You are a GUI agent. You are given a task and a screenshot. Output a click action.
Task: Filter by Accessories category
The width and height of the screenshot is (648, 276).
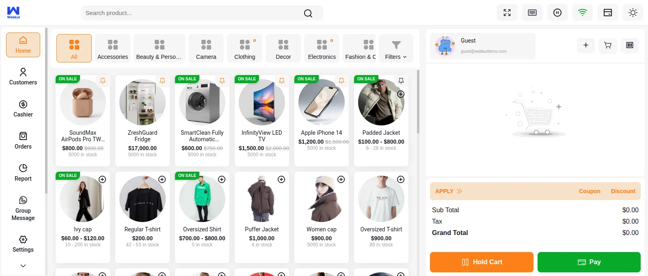click(113, 48)
